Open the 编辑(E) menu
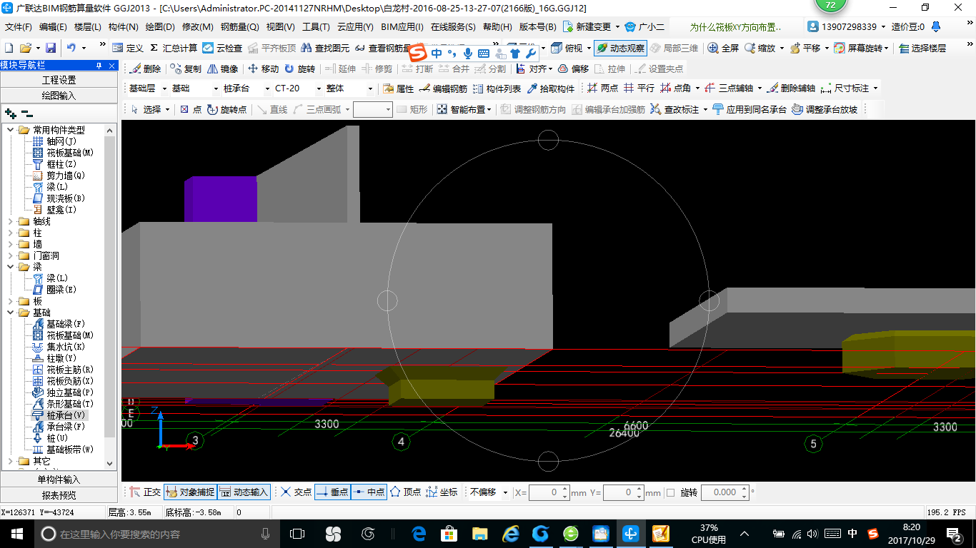 click(x=53, y=27)
